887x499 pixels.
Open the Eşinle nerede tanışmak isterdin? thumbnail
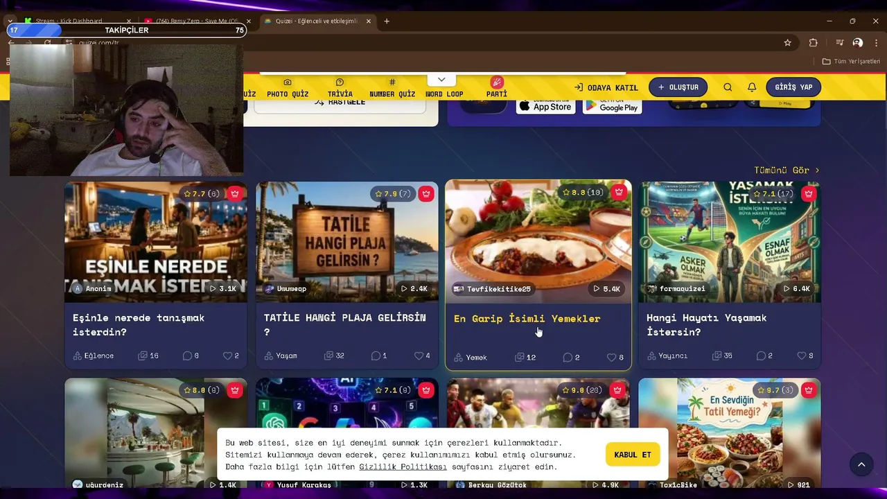click(156, 242)
